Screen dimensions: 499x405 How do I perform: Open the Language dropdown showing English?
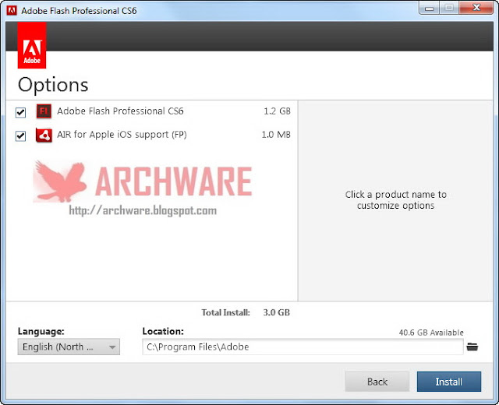click(x=69, y=347)
